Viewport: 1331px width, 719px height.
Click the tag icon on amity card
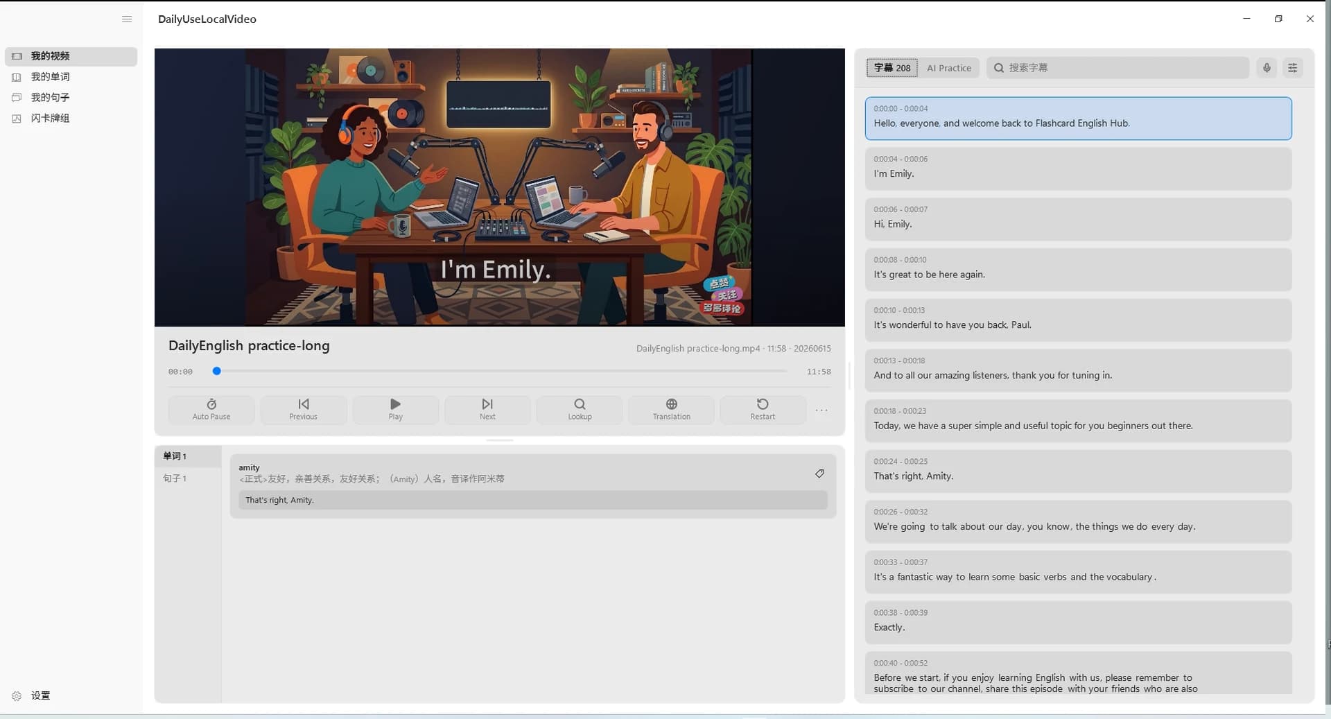click(x=819, y=474)
